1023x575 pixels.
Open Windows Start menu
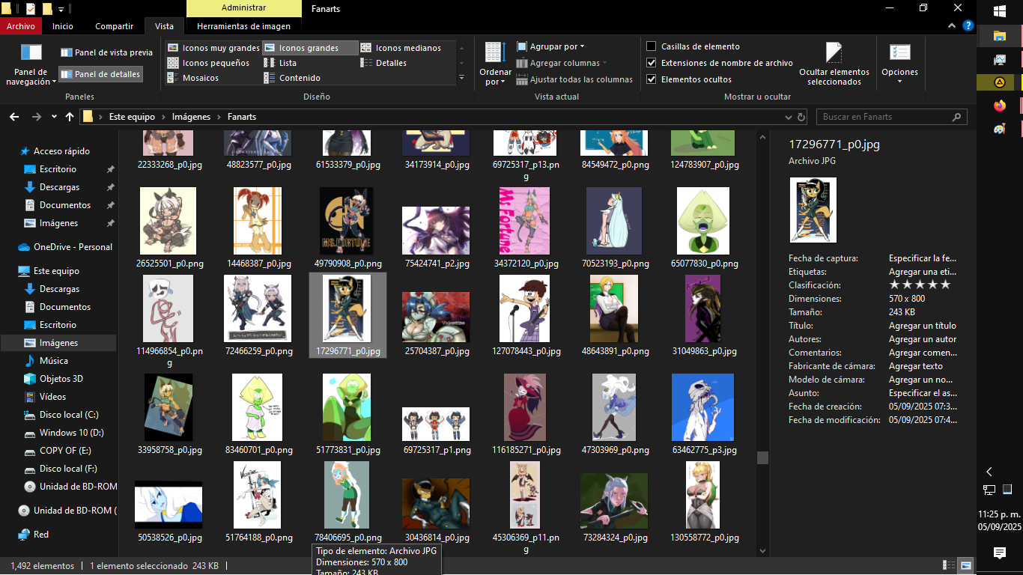pos(999,11)
